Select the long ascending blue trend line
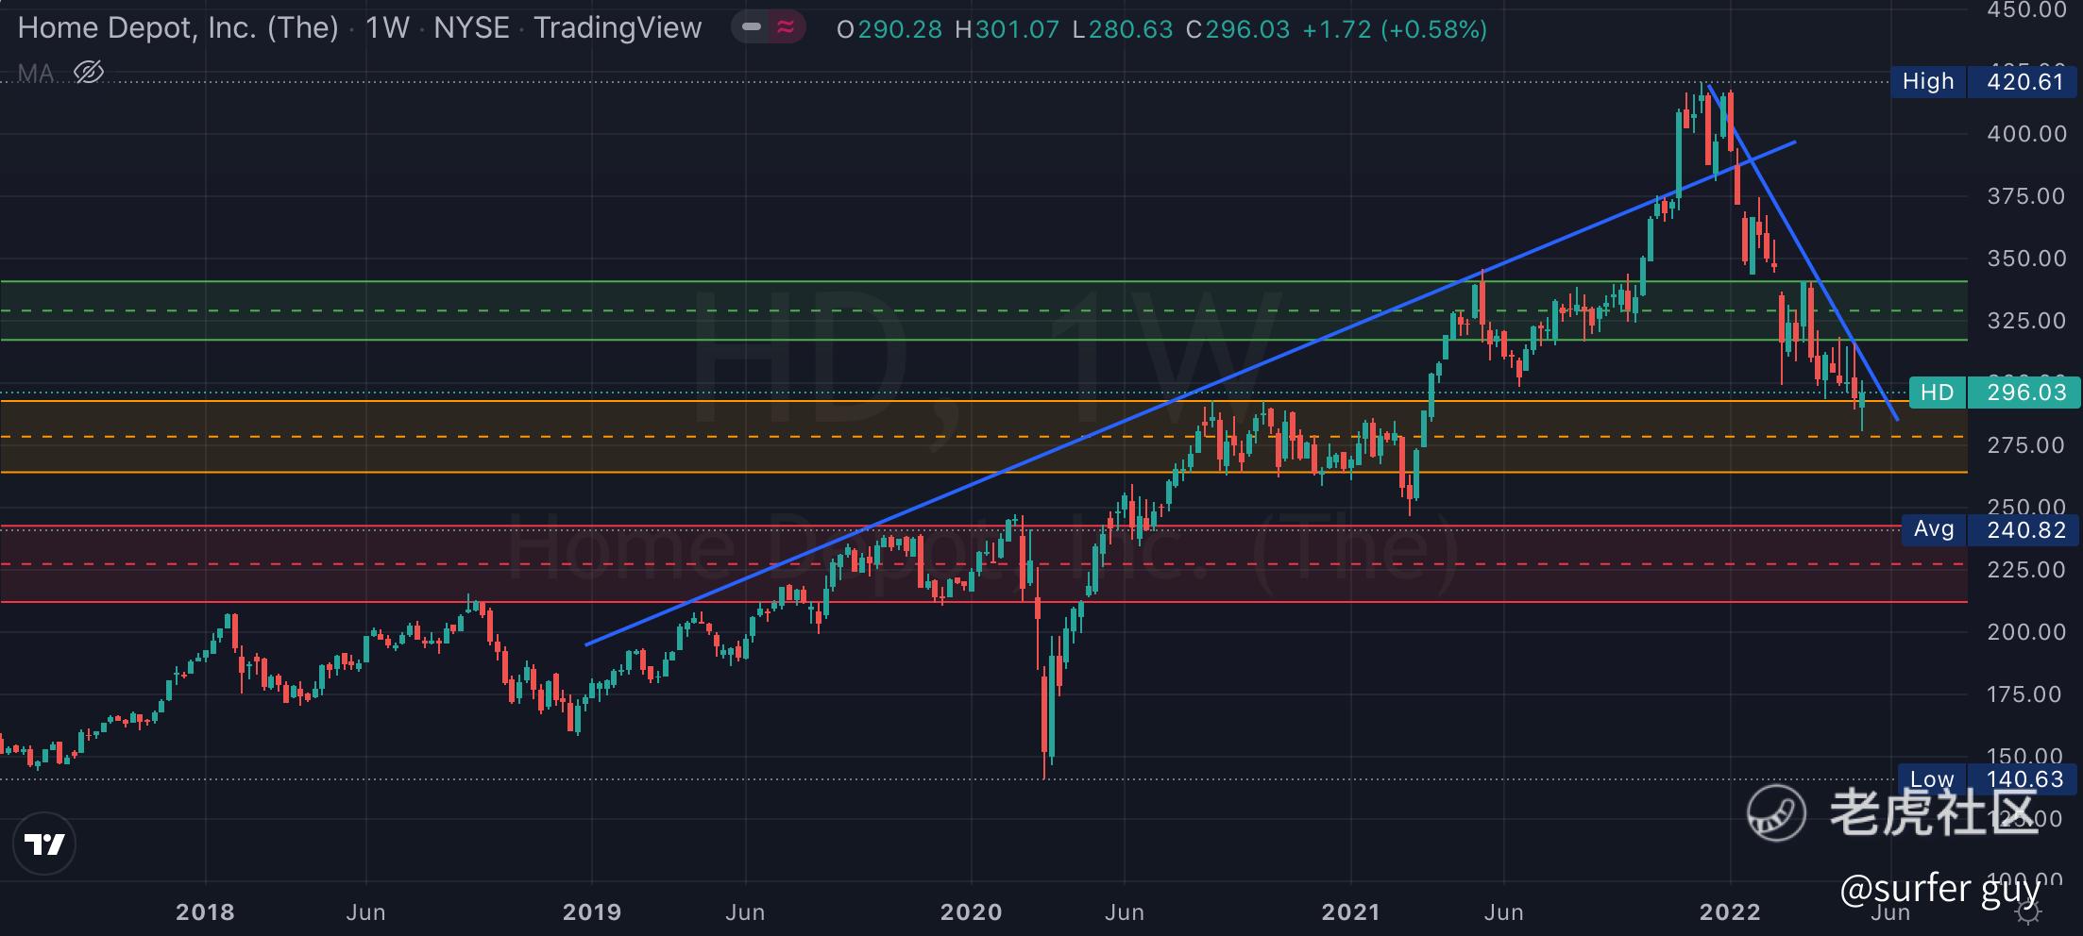Viewport: 2083px width, 936px height. click(1190, 393)
